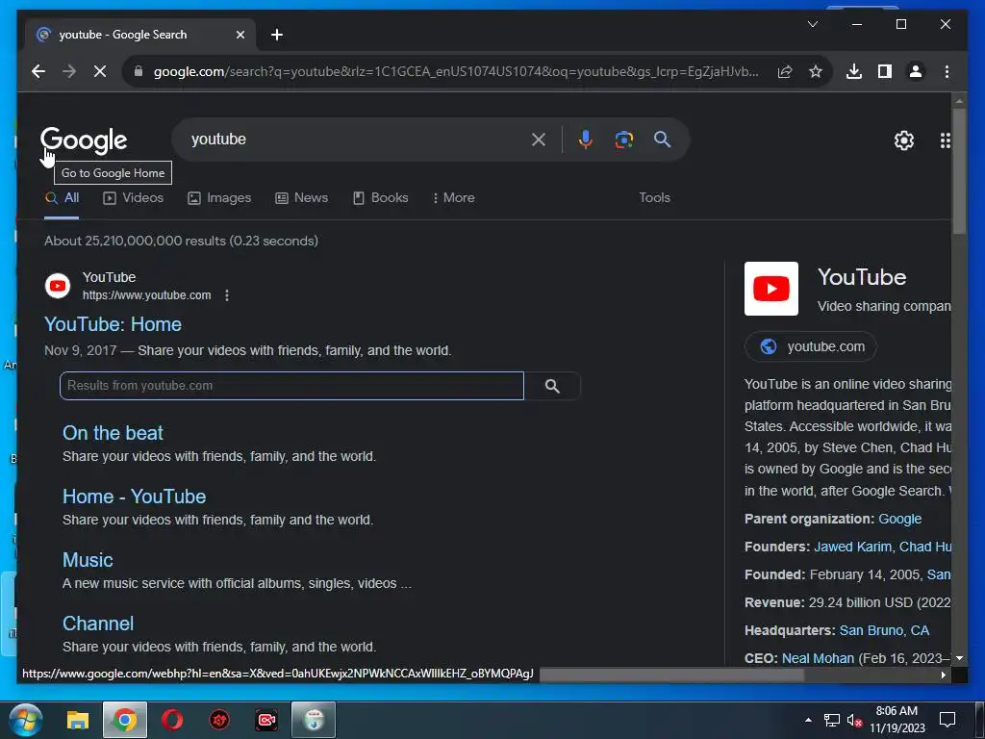Switch to the Videos tab
The width and height of the screenshot is (985, 739).
(133, 198)
